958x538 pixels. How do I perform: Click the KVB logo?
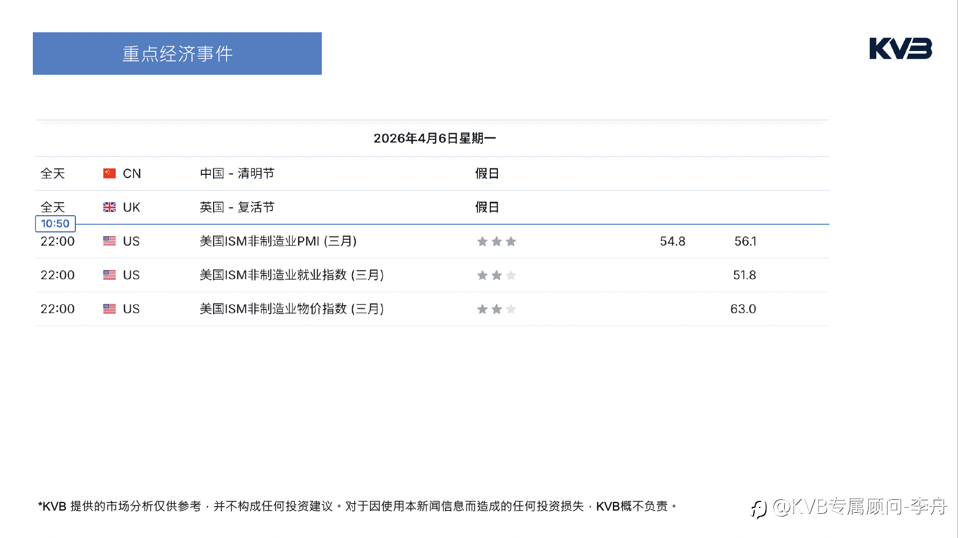tap(900, 48)
